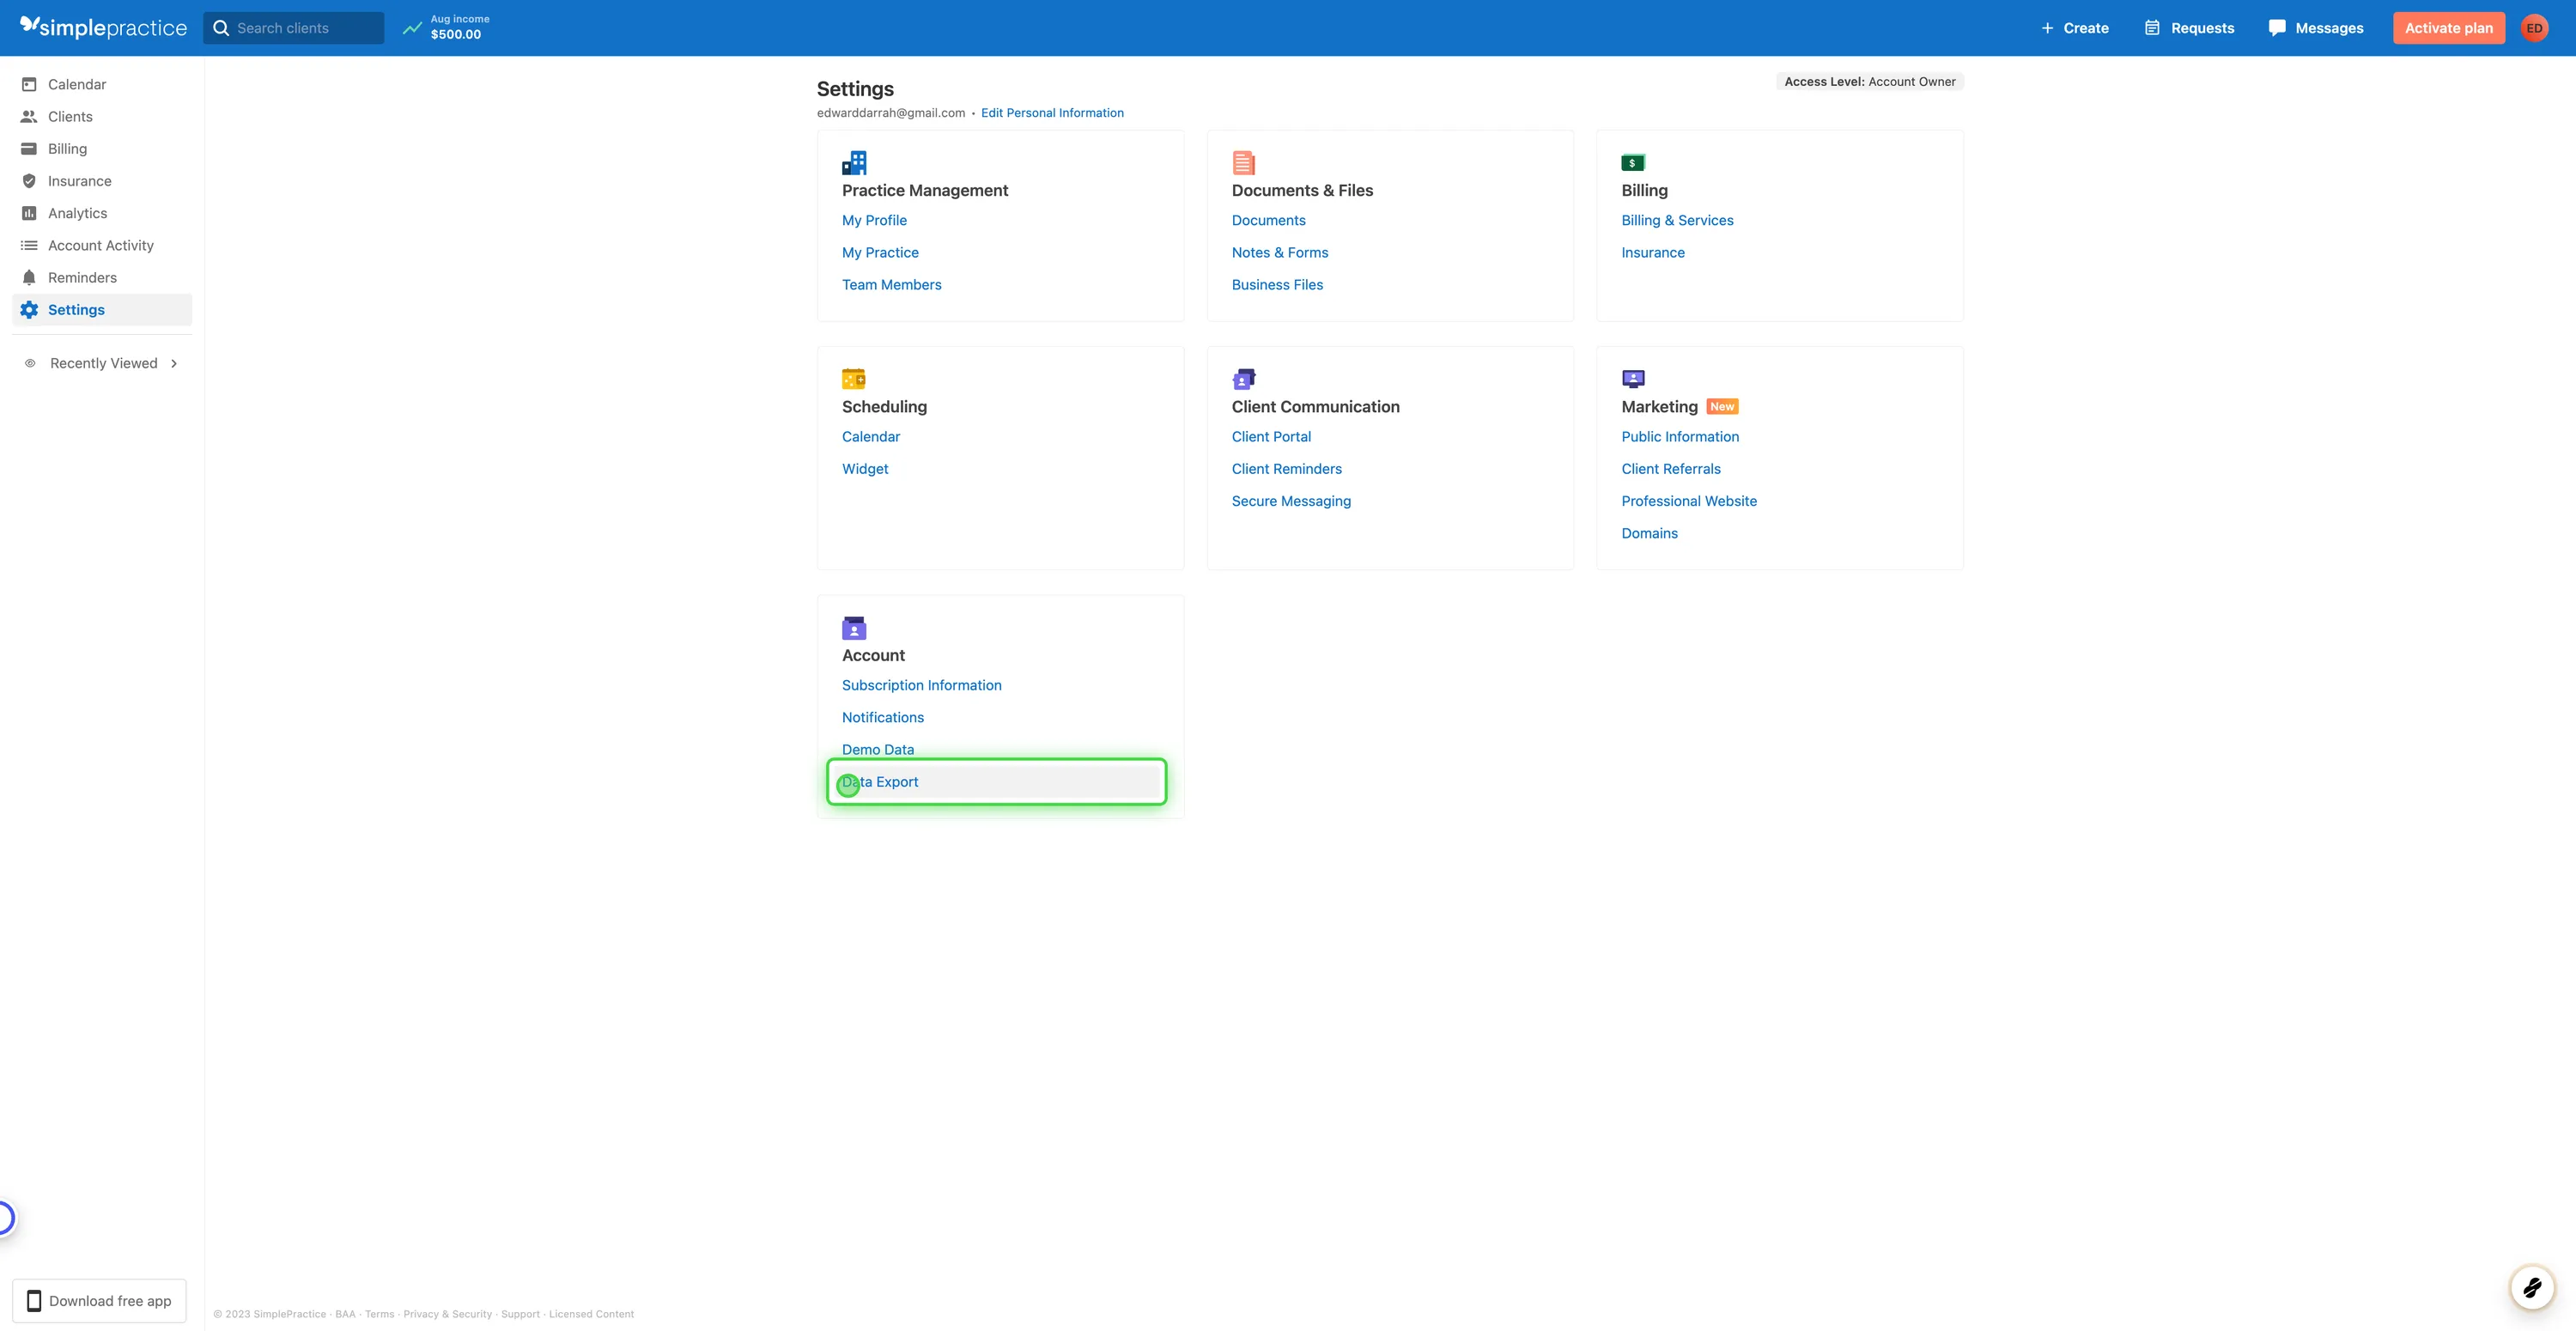Click the Aug income chart icon

[x=412, y=27]
